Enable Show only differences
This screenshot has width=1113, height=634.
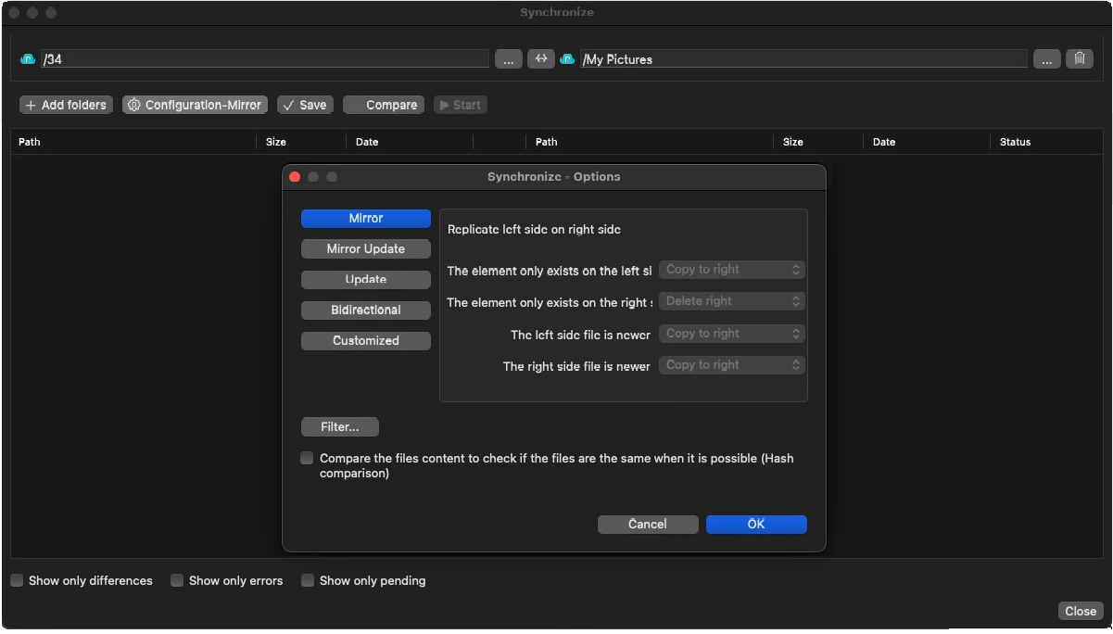pos(17,579)
